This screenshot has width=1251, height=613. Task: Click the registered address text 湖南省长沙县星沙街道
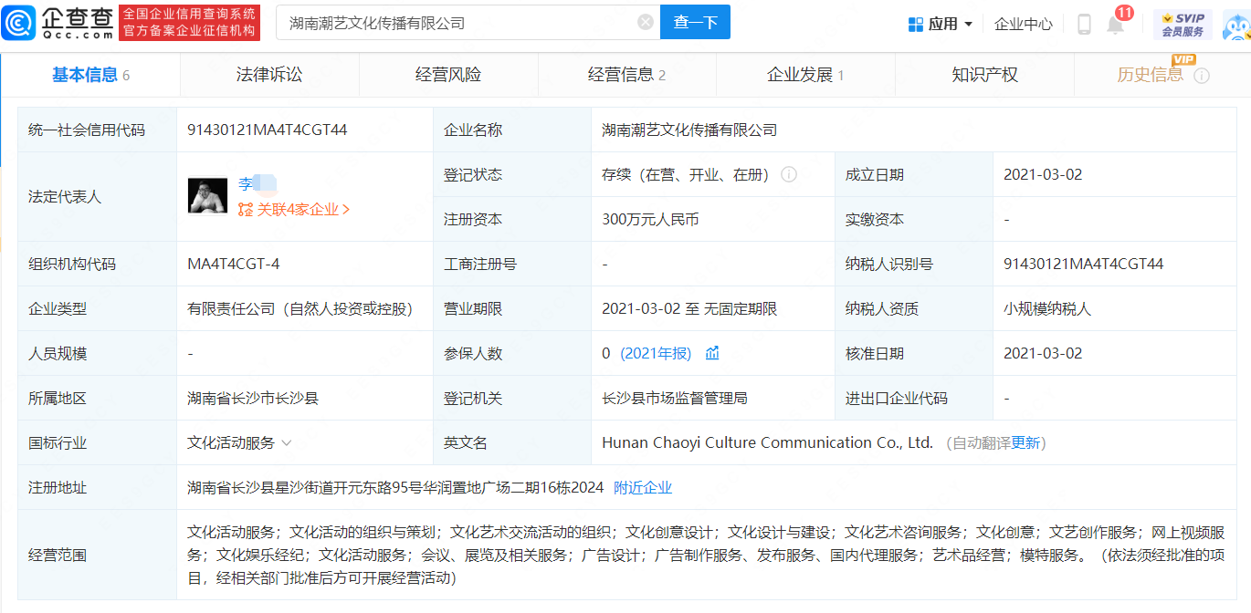pos(395,488)
